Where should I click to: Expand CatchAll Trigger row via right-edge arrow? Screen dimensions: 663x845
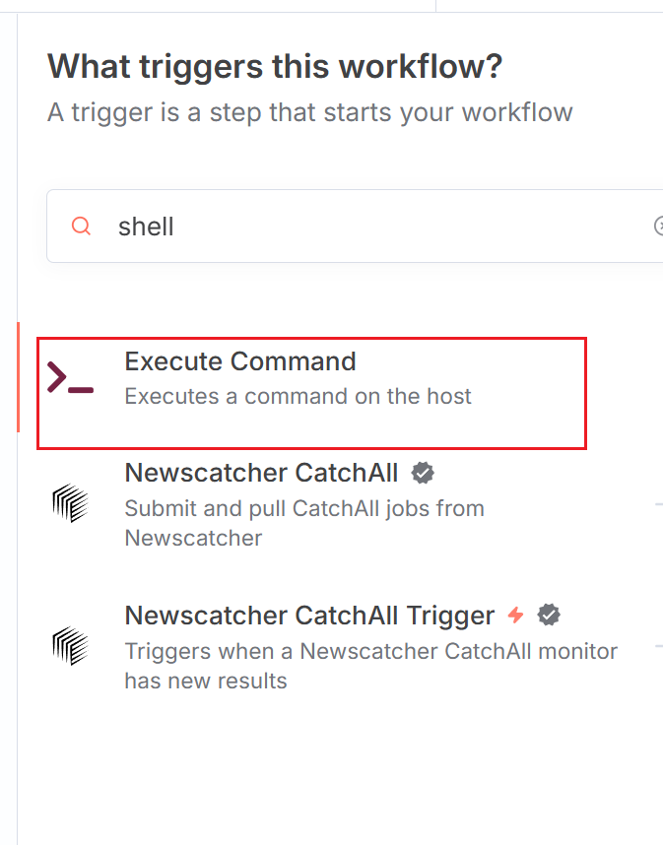657,646
